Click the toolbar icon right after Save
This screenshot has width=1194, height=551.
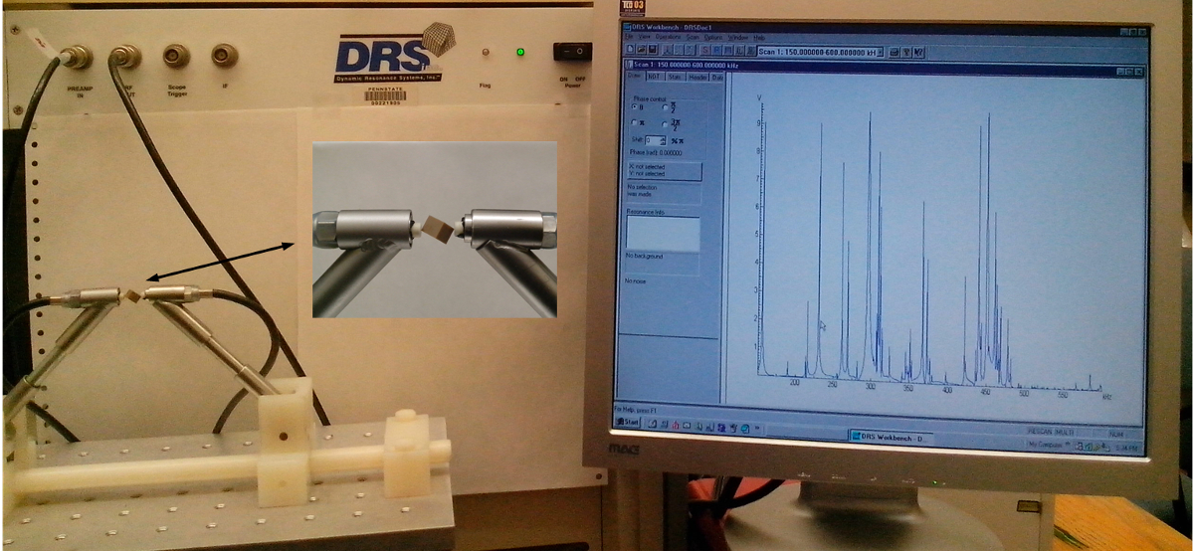[668, 50]
